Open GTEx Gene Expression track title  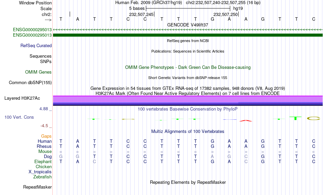188,89
